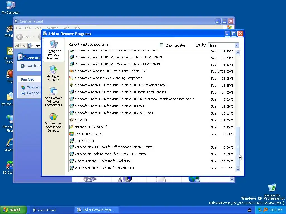Open the Sort by Name dropdown

237,45
